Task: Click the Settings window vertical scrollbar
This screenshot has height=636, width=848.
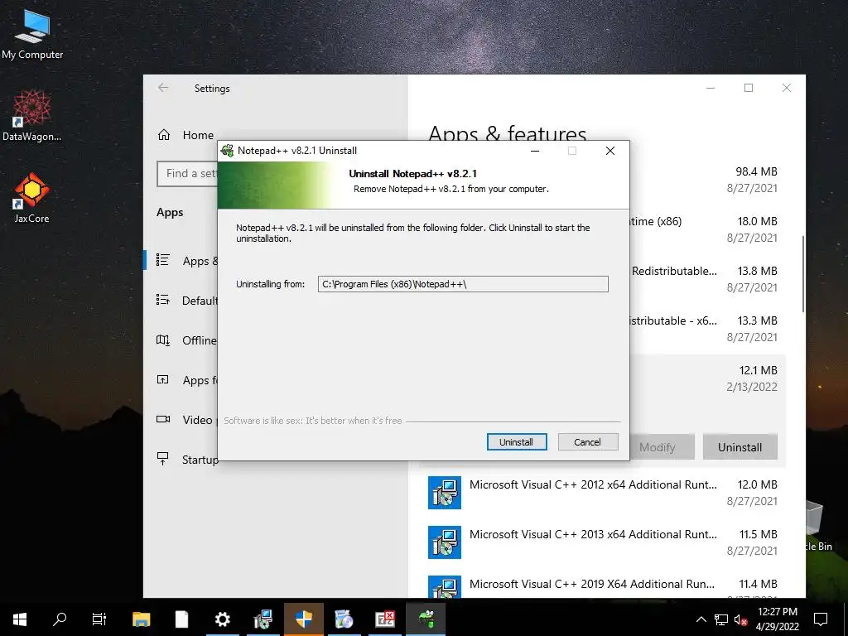Action: click(802, 273)
